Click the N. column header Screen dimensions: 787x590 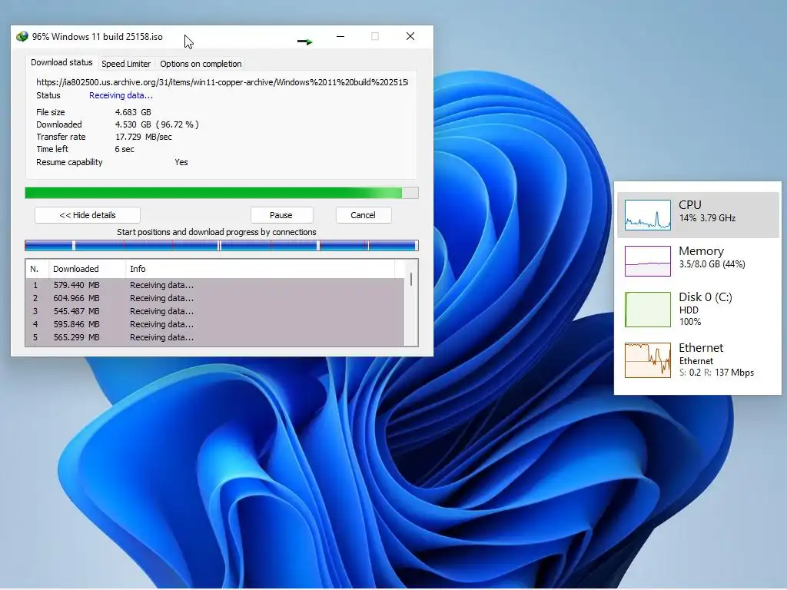pyautogui.click(x=36, y=269)
